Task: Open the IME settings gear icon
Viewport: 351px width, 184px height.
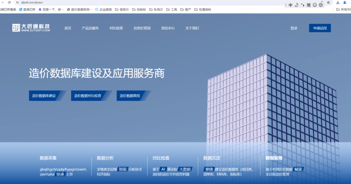Action: point(321,5)
